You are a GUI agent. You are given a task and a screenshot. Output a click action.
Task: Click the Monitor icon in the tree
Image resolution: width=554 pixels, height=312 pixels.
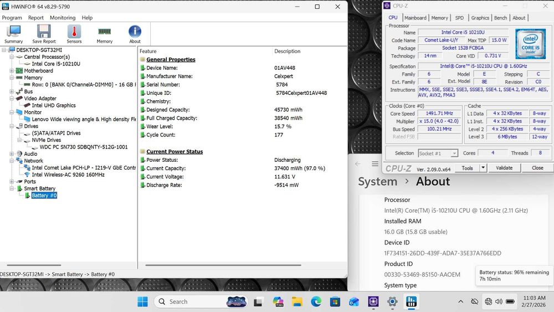pyautogui.click(x=19, y=112)
